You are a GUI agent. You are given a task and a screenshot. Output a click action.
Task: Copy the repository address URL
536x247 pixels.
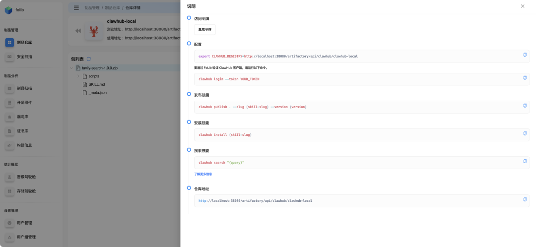(525, 199)
